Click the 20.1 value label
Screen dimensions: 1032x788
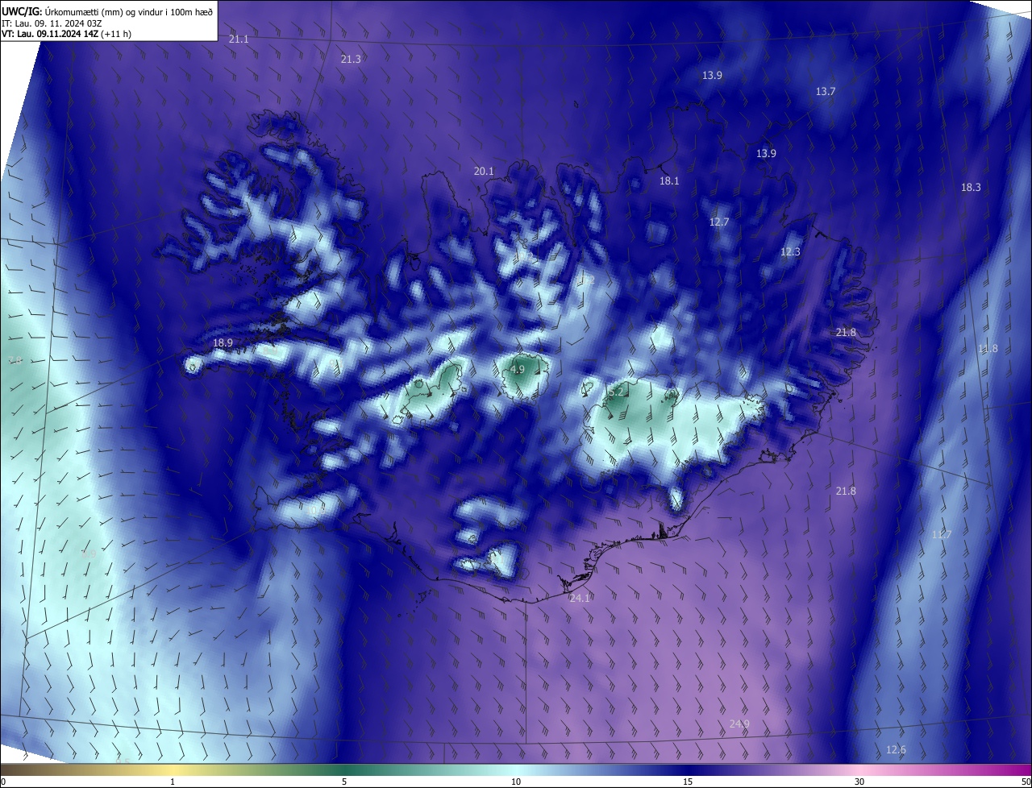click(483, 171)
